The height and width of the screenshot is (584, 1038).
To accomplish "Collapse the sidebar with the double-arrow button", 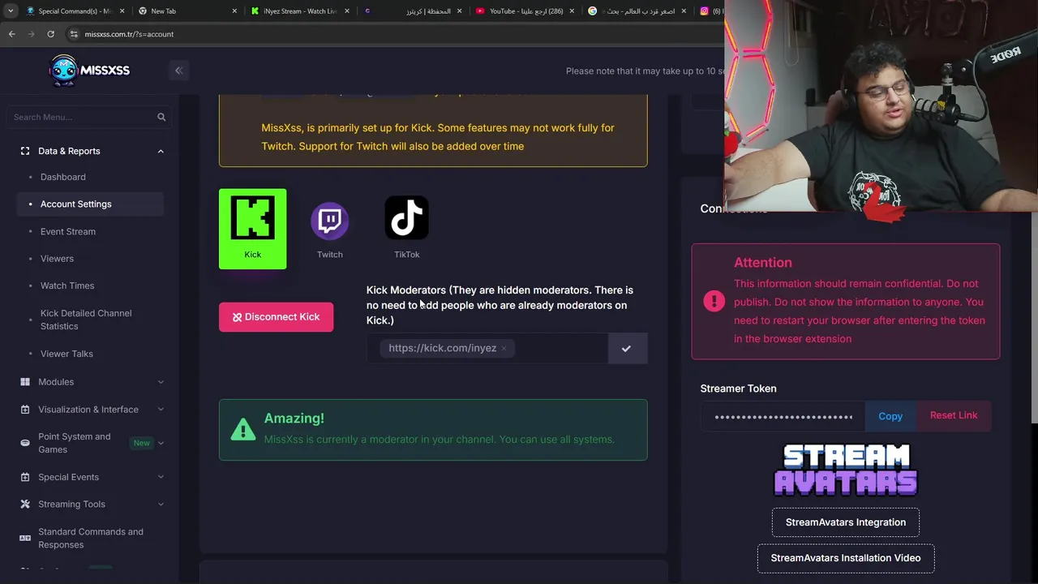I will 178,71.
